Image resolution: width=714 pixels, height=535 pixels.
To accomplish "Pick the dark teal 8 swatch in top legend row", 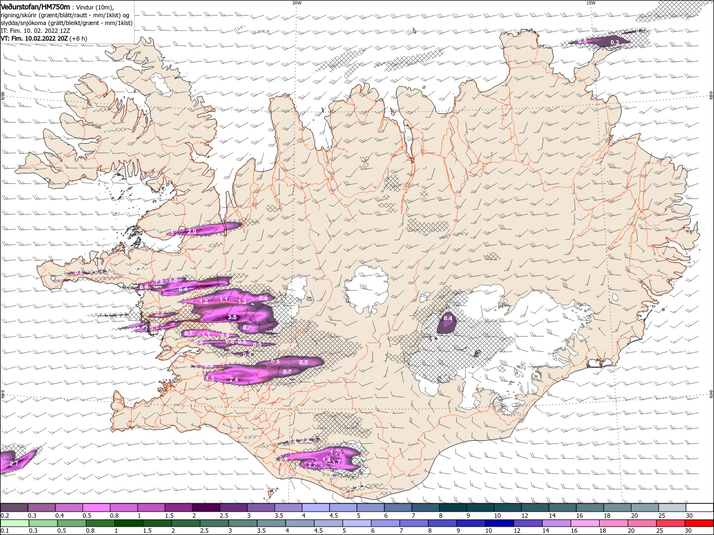I will click(452, 508).
